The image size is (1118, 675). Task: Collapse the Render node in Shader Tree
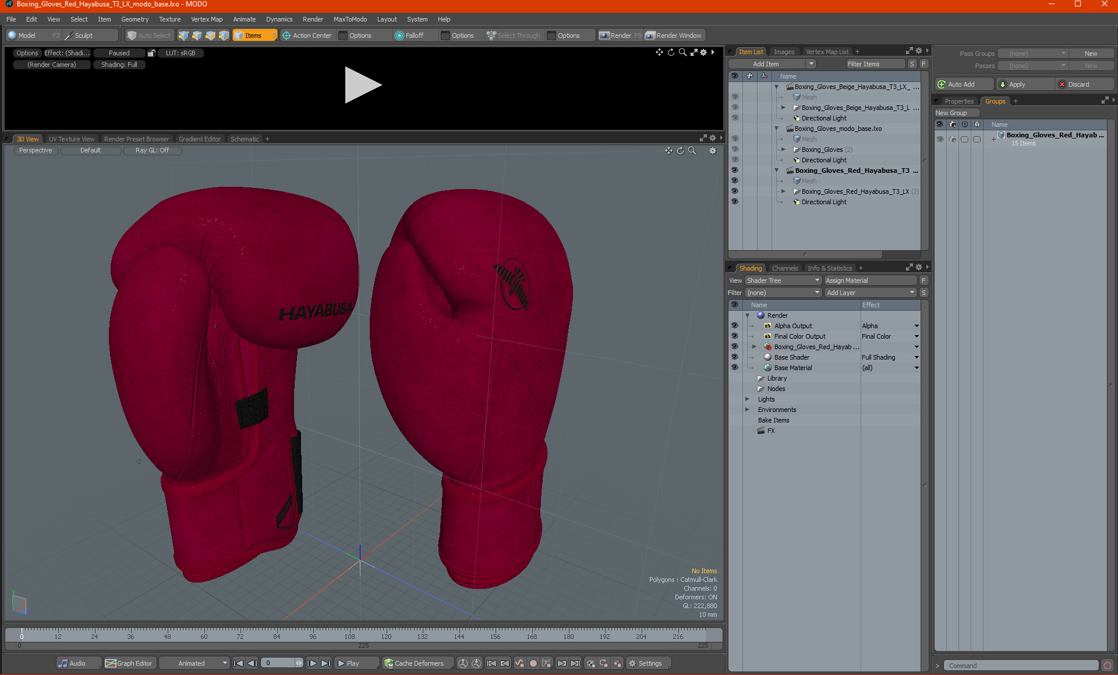point(748,315)
